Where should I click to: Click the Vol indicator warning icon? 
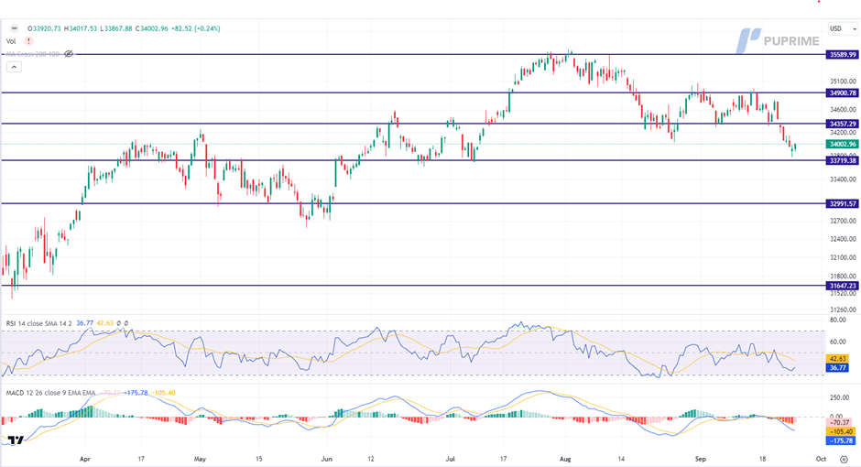[28, 41]
